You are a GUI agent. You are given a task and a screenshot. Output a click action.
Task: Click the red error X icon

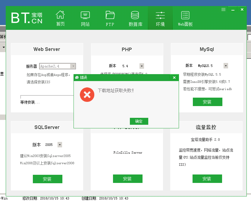(87, 95)
